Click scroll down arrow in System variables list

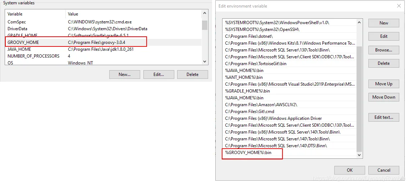(x=205, y=62)
